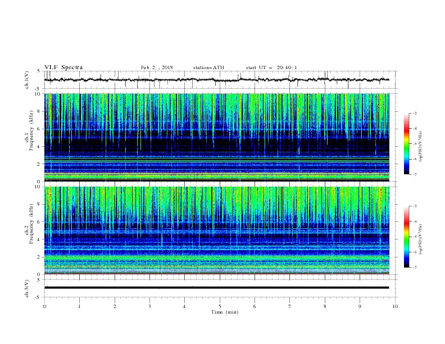The height and width of the screenshot is (344, 445).
Task: Click the ch.1 voltage waveform trace
Action: (x=217, y=80)
